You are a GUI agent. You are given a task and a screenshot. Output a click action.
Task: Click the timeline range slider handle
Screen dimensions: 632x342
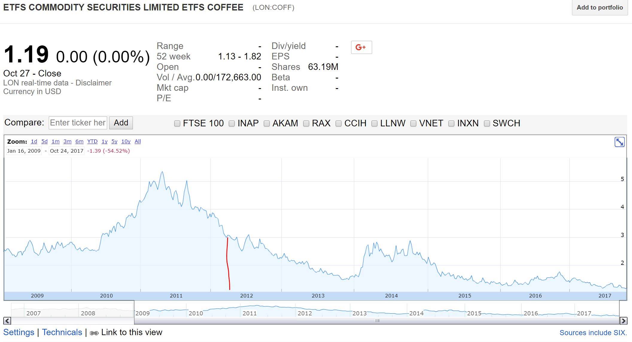(x=377, y=321)
